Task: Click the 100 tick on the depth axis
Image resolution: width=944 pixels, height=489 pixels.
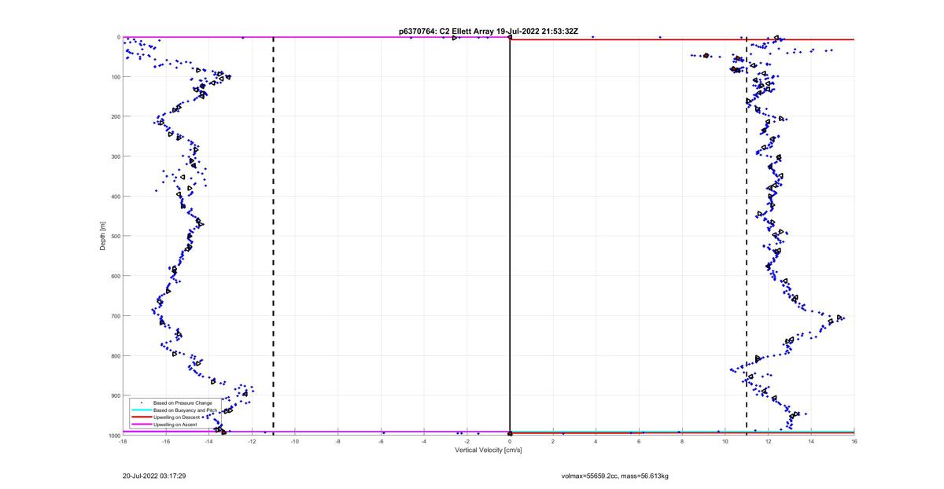Action: click(115, 77)
